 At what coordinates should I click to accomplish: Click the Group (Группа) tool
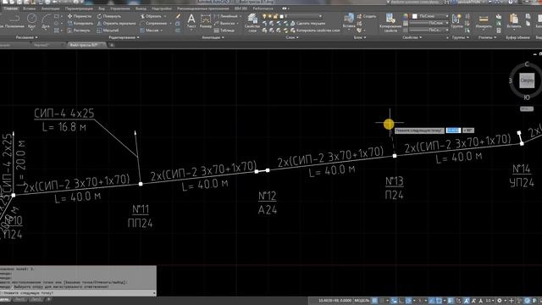coord(456,21)
